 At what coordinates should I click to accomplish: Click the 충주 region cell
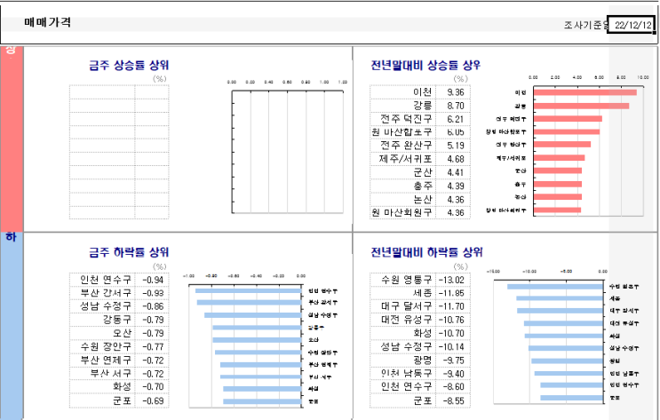point(402,186)
